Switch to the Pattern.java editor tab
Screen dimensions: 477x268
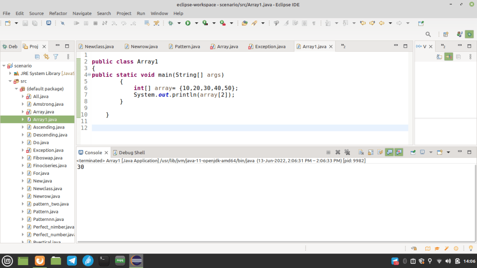pos(184,47)
